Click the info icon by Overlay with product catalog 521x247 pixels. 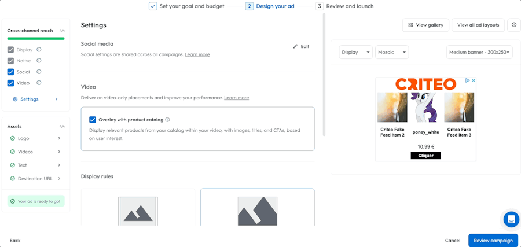167,120
